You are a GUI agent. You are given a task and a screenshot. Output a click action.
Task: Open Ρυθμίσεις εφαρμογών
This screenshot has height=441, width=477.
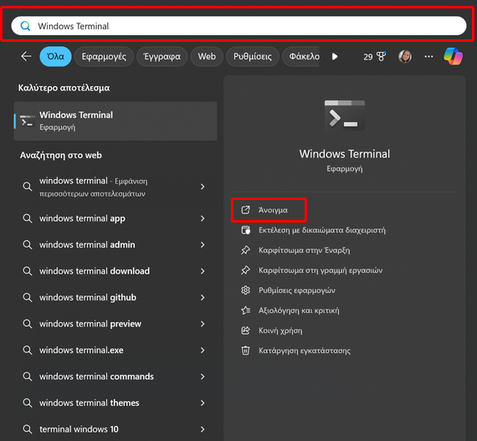pos(297,290)
